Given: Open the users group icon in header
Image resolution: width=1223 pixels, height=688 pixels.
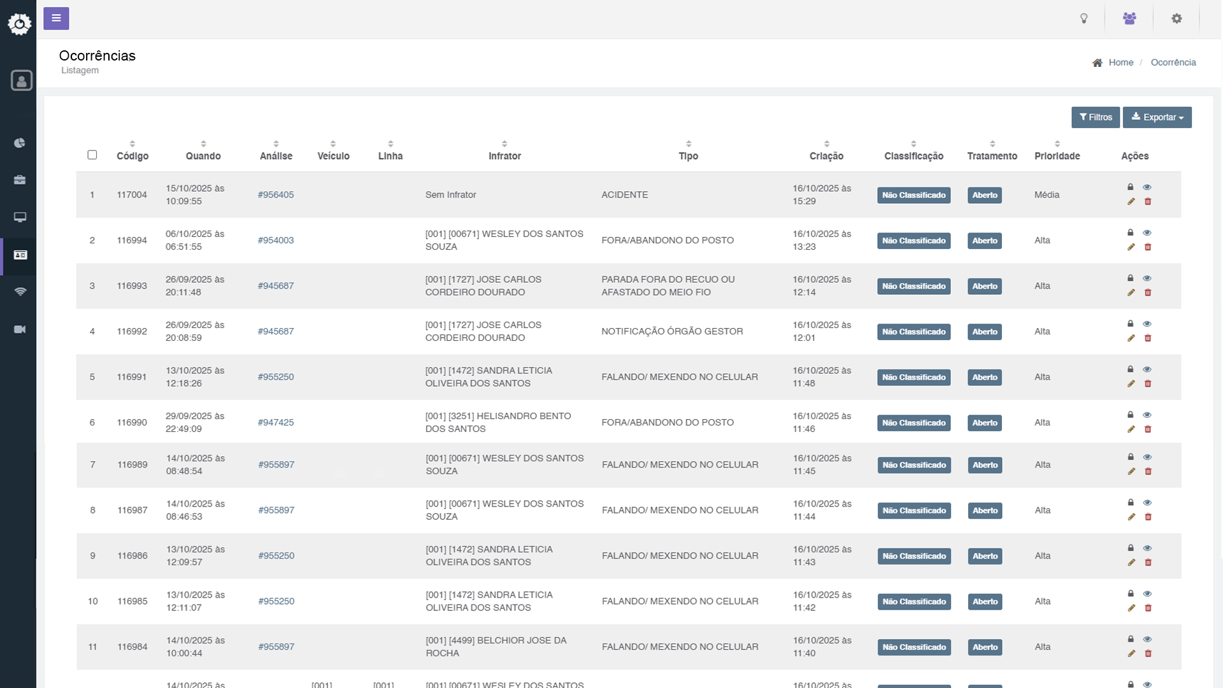Looking at the screenshot, I should pyautogui.click(x=1129, y=18).
